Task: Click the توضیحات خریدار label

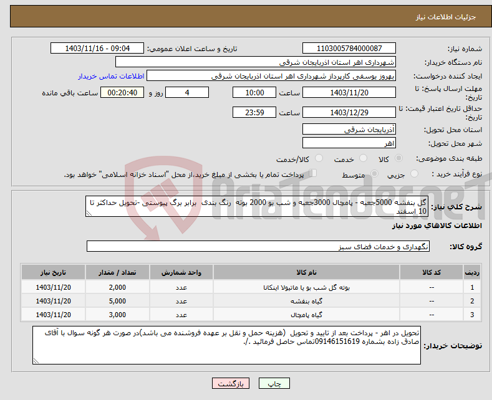Action: [x=453, y=346]
